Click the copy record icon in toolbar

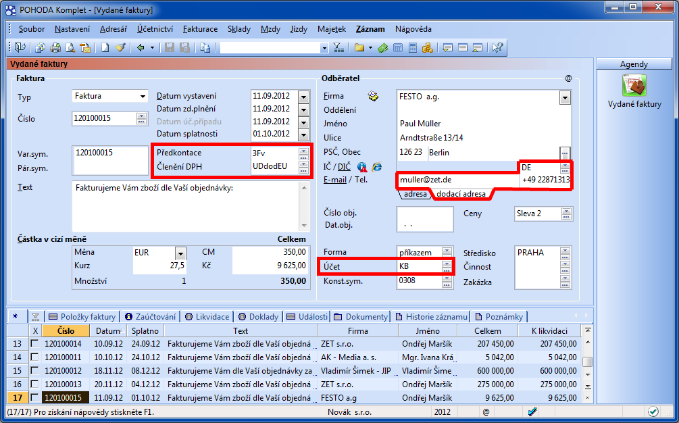pos(205,47)
